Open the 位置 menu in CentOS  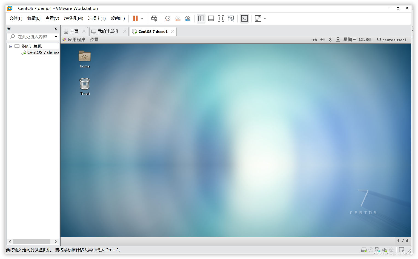click(x=94, y=40)
